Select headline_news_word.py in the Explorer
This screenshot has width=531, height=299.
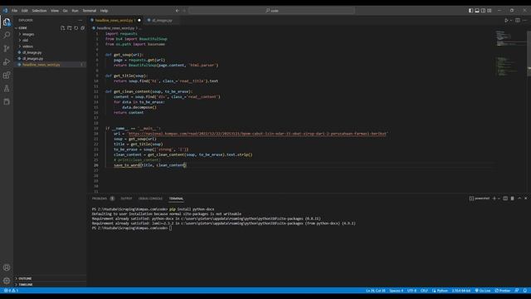tap(50, 65)
